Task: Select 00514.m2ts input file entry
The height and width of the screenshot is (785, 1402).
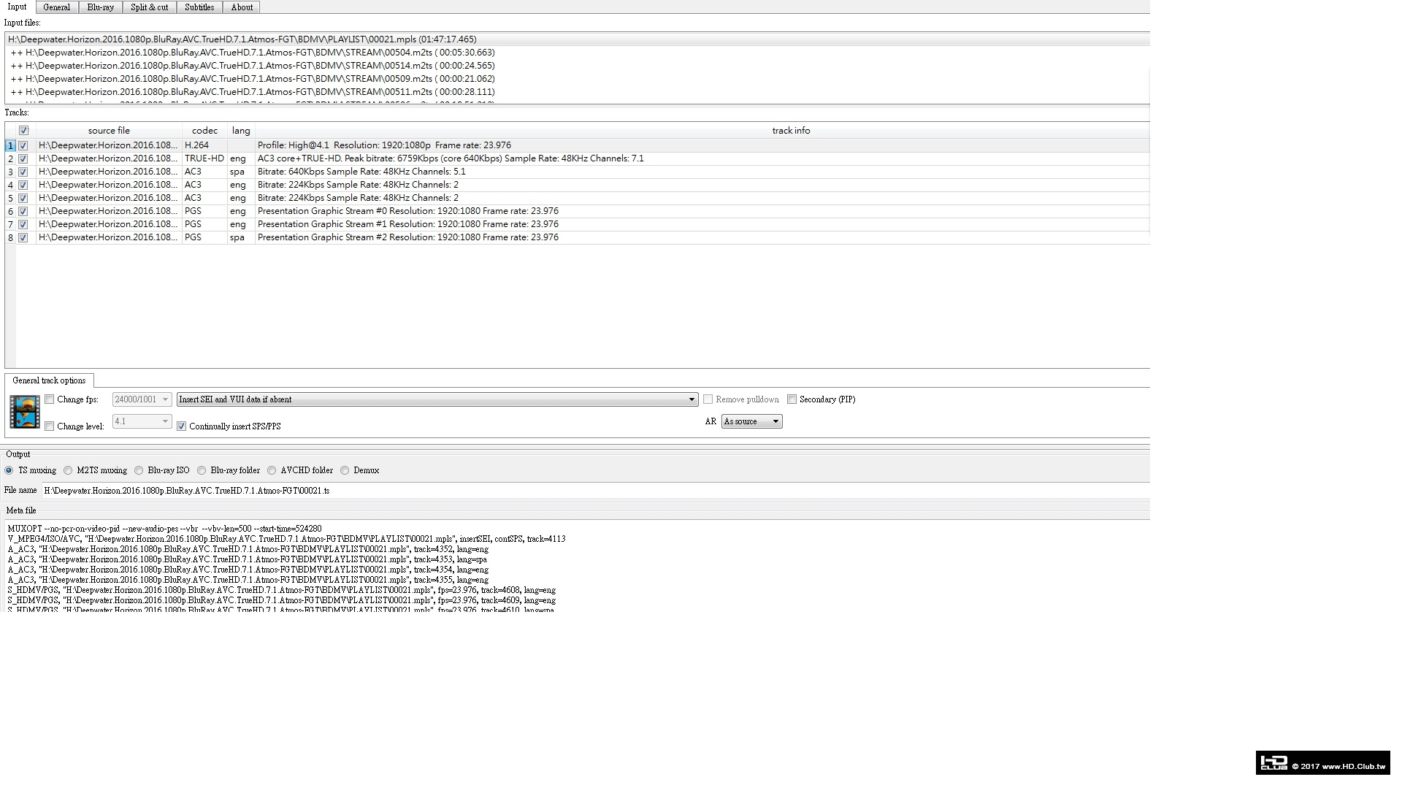Action: (x=577, y=66)
